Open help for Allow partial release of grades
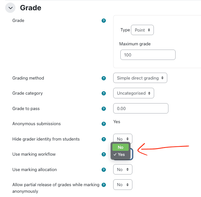The height and width of the screenshot is (197, 201). 104,185
